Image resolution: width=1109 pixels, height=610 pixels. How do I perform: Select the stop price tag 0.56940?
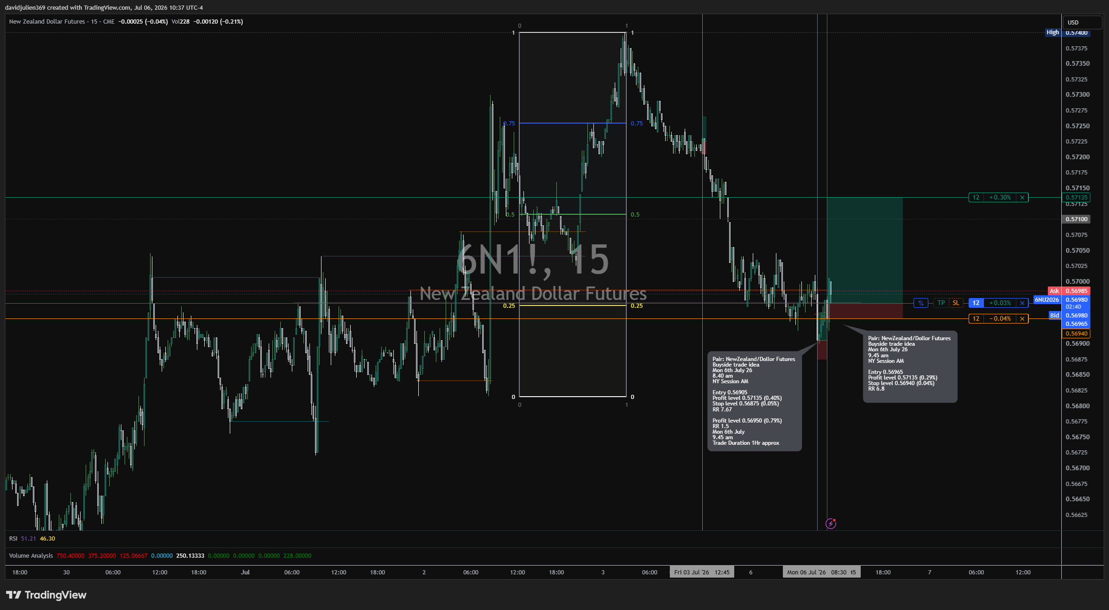[x=1076, y=334]
